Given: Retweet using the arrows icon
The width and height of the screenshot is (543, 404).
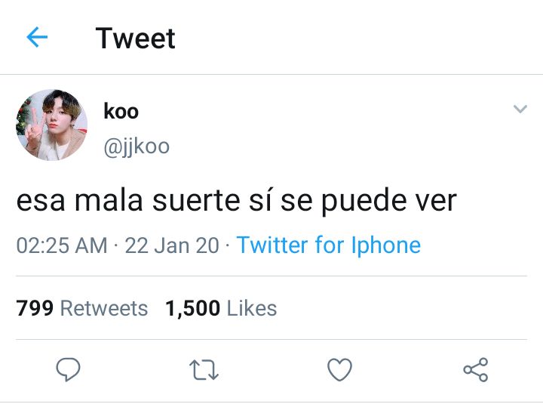Looking at the screenshot, I should (x=204, y=370).
